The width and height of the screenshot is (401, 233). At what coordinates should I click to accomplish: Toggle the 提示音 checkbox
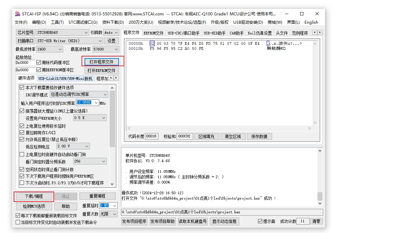(x=260, y=221)
